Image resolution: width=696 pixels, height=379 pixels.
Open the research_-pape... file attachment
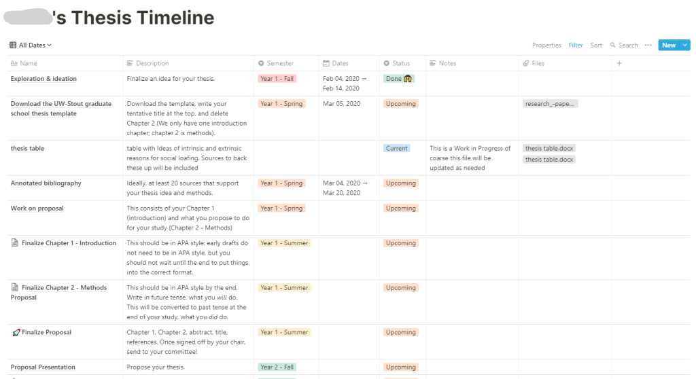tap(550, 104)
